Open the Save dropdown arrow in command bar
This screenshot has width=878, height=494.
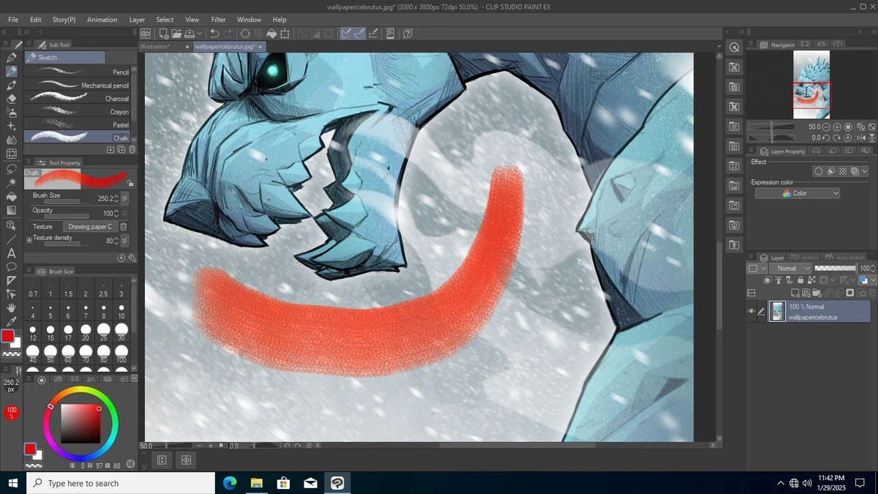point(199,34)
